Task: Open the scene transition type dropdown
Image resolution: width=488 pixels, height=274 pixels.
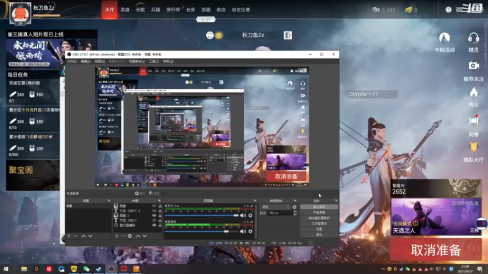Action: tap(276, 207)
